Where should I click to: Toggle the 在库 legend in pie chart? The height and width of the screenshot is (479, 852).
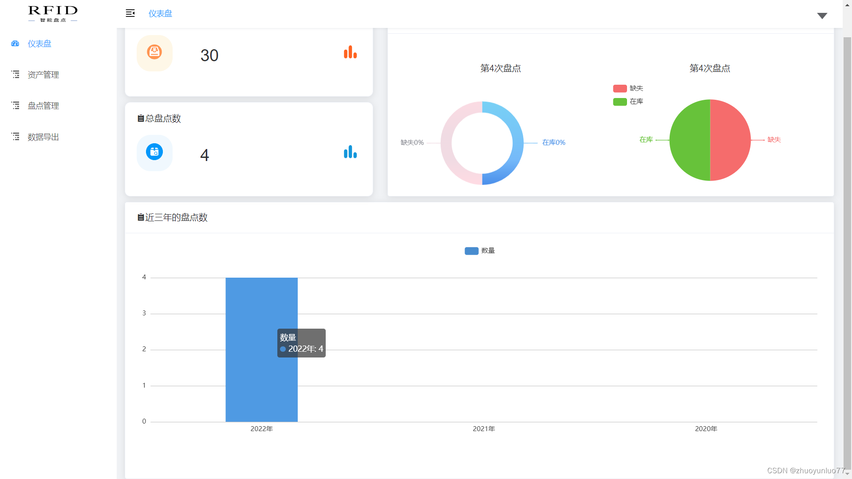(x=627, y=102)
